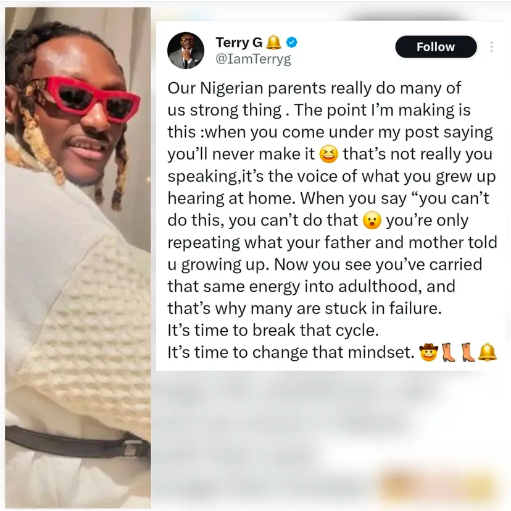
Task: Click the line "It's time to break that cycle."
Action: point(273,330)
